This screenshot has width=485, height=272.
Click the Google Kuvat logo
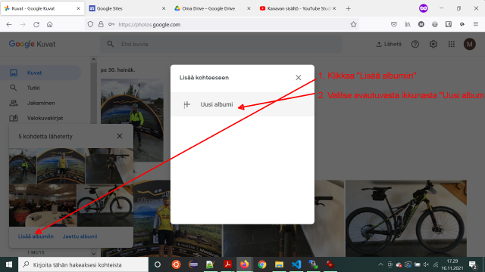32,44
